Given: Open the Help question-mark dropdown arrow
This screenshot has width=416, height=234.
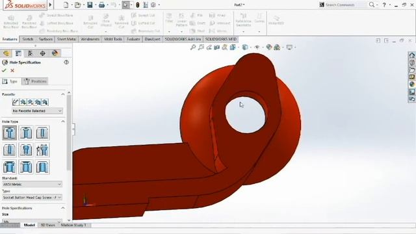Looking at the screenshot, I should click(390, 5).
